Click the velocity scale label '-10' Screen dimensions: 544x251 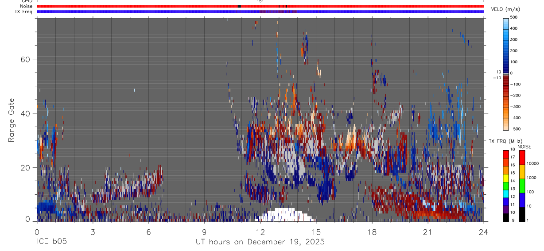point(497,77)
